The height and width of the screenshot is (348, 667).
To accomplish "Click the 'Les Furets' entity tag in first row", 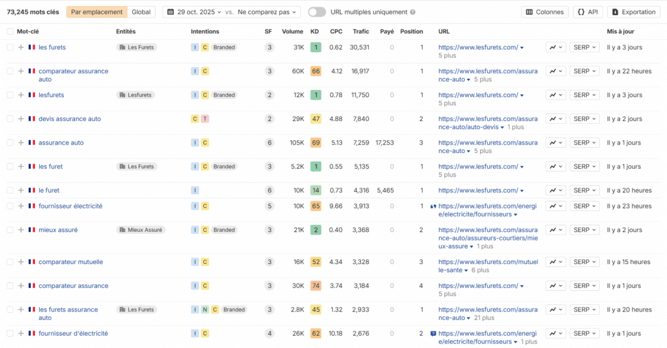I will click(x=137, y=47).
